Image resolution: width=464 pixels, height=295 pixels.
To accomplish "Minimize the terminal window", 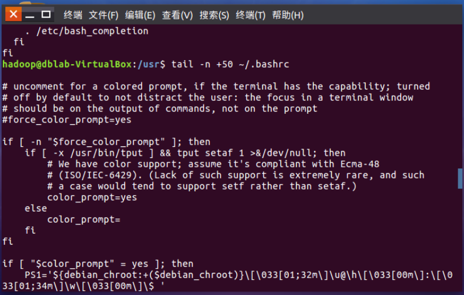I will pyautogui.click(x=30, y=14).
